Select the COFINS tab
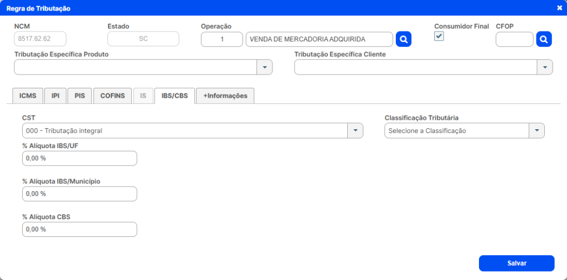Viewport: 567px width, 280px height. [112, 96]
